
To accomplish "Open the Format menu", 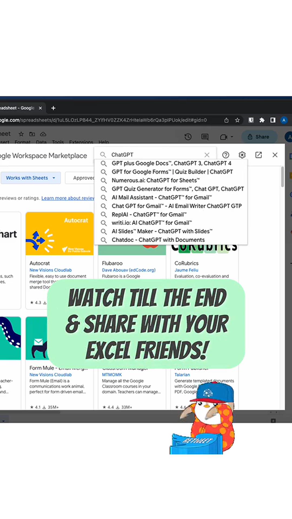I will [x=23, y=142].
